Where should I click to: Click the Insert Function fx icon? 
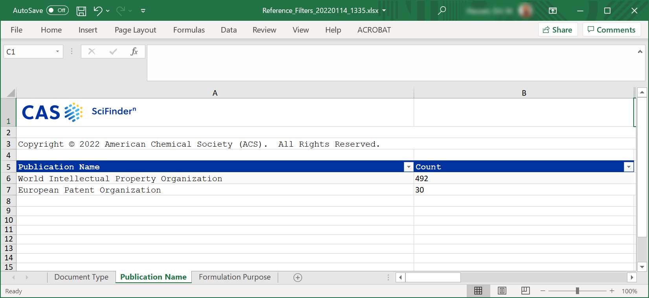(x=134, y=51)
